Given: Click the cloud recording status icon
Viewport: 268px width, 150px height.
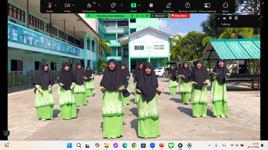Looking at the screenshot, I should pyautogui.click(x=142, y=16).
